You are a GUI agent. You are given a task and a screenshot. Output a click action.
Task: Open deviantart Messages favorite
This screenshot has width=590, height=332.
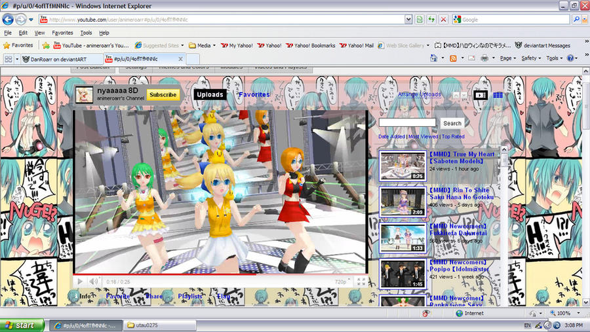coord(543,45)
